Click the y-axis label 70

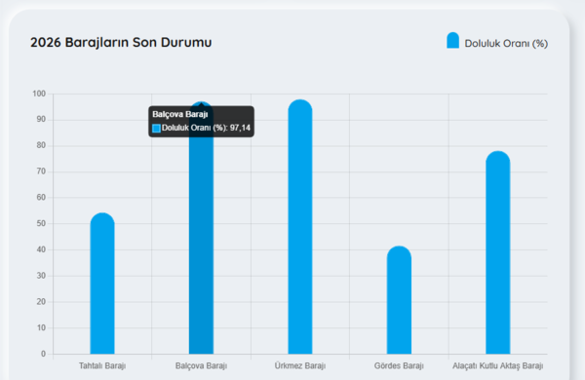coord(41,171)
